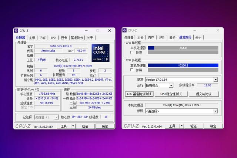Click the CPU-Z app icon in left window title bar
The width and height of the screenshot is (237, 158).
tap(16, 30)
